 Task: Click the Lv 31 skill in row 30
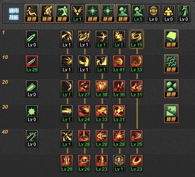coord(119,114)
